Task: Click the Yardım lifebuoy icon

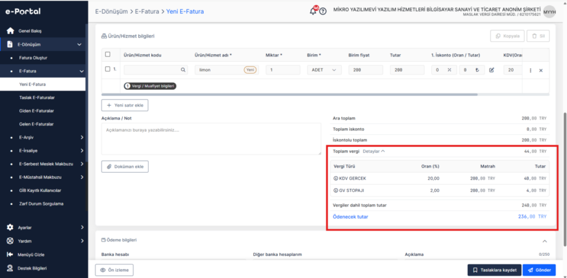Action: click(x=10, y=241)
